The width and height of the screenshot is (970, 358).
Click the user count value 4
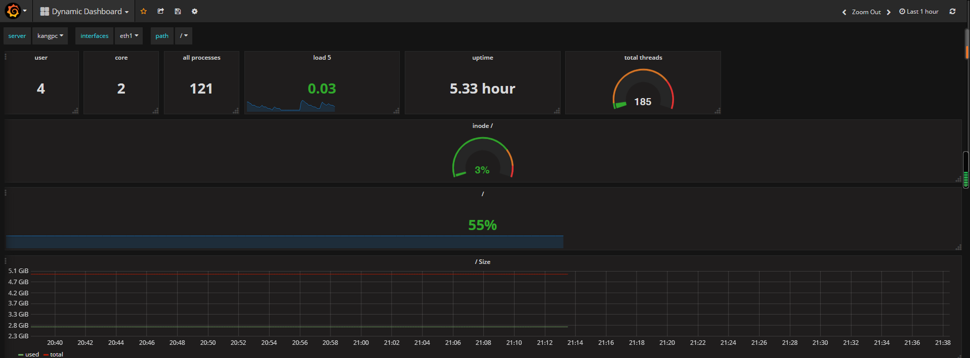tap(41, 89)
